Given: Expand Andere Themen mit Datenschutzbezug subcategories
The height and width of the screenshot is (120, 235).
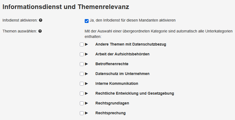Looking at the screenshot, I should tap(86, 44).
